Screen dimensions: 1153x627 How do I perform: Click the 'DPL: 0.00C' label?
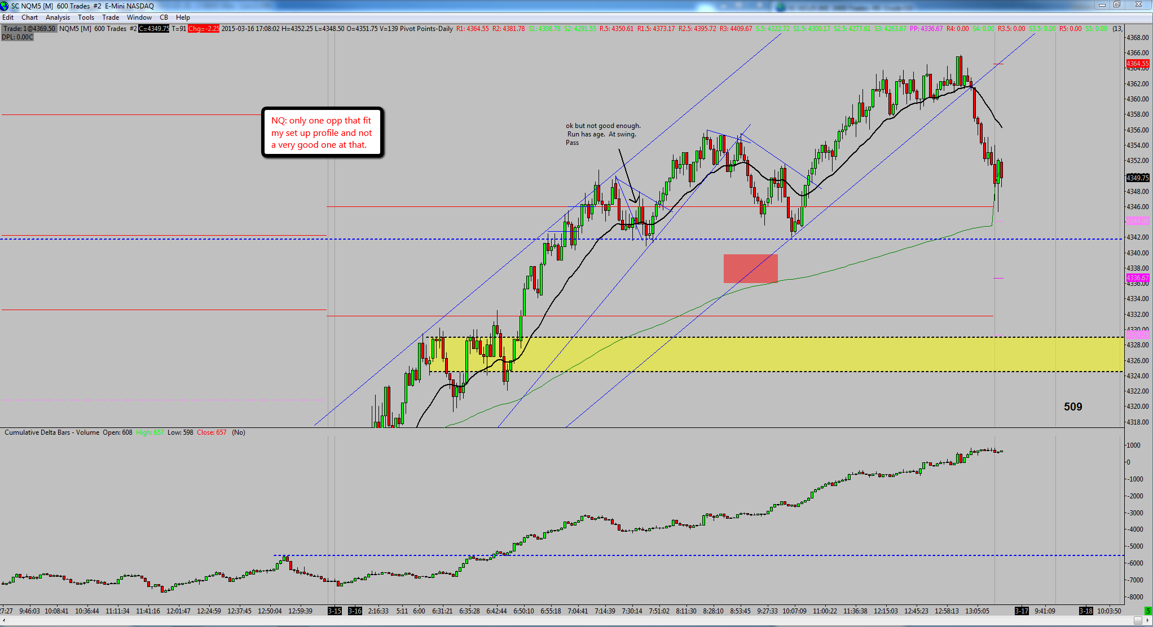(x=17, y=37)
